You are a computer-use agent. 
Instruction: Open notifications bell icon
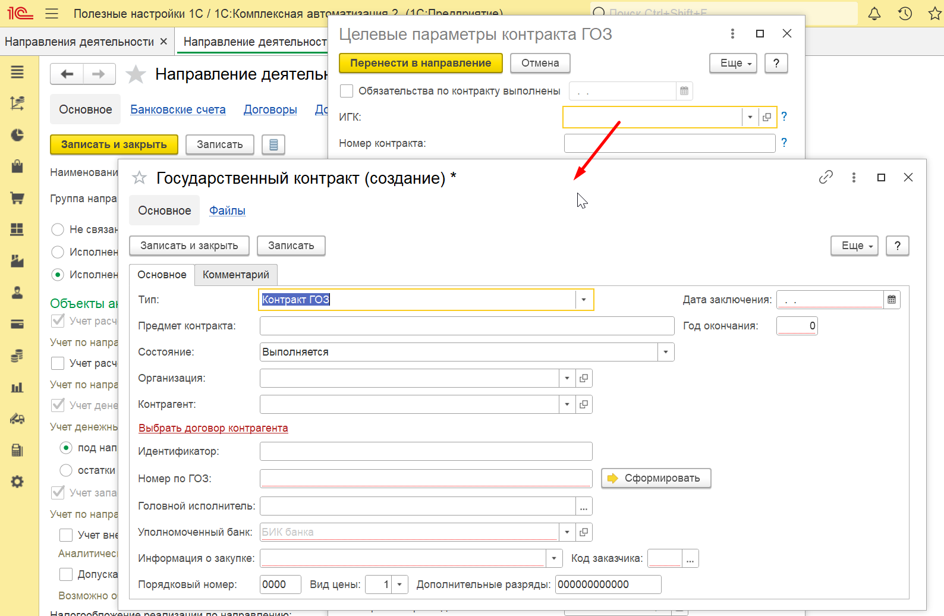click(874, 13)
